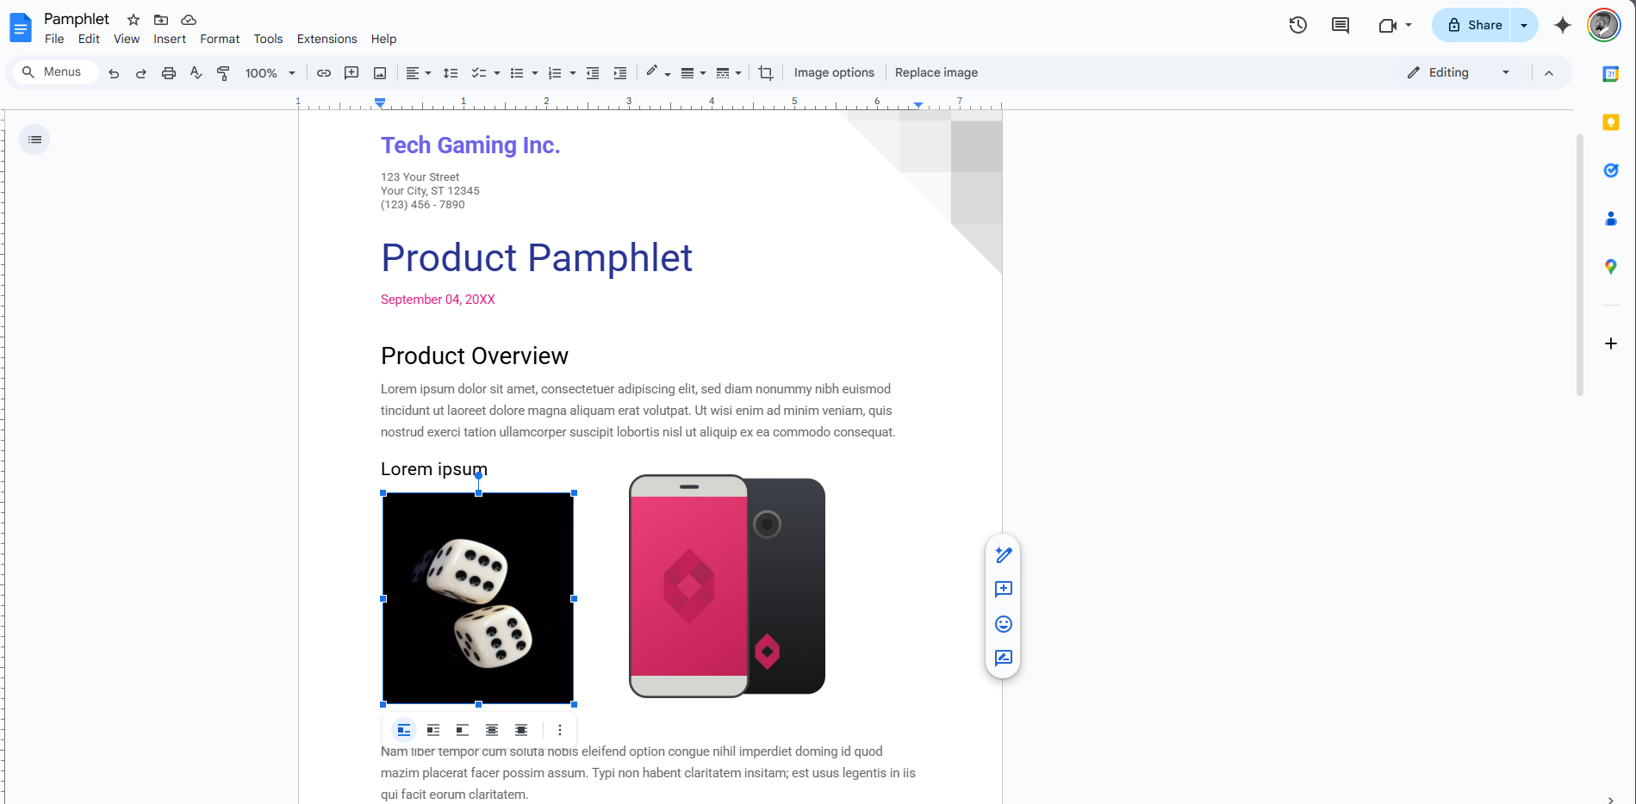This screenshot has height=804, width=1636.
Task: Open the insert link tool
Action: click(x=324, y=72)
